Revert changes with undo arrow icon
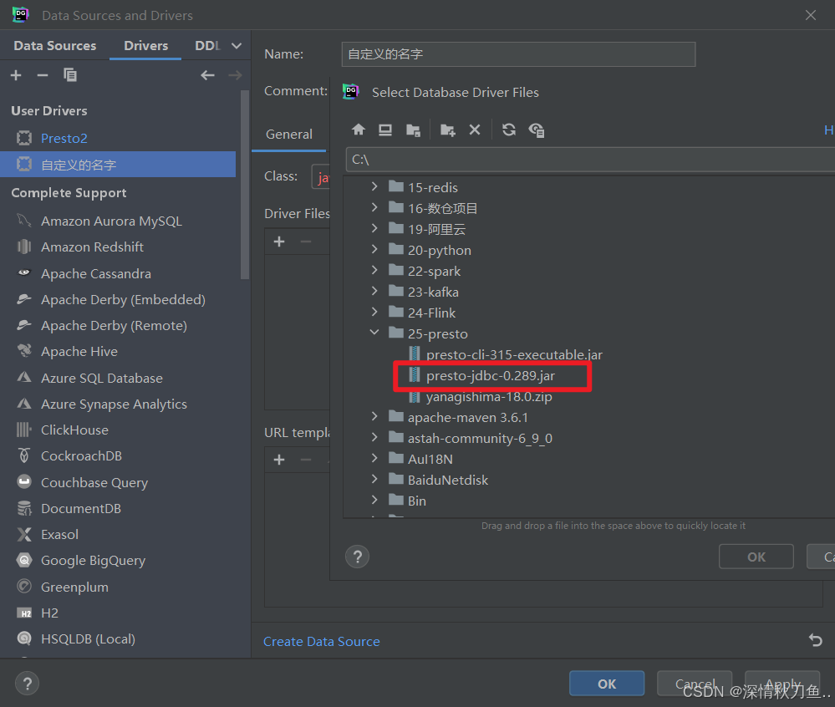835x707 pixels. click(x=815, y=639)
